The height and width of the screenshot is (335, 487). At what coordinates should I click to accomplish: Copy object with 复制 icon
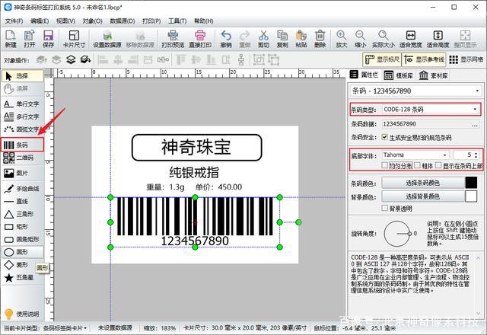coord(282,39)
